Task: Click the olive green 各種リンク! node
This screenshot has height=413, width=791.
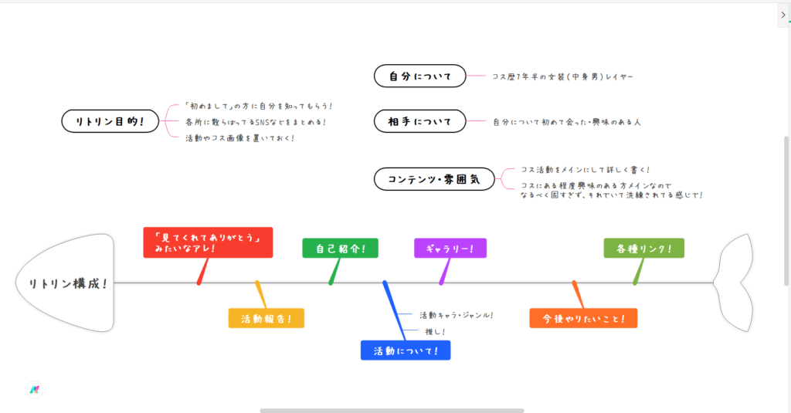Action: [643, 249]
